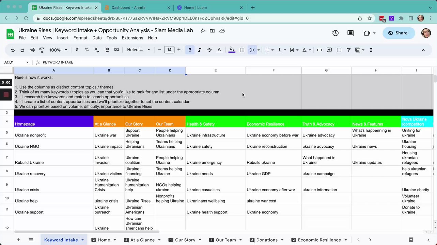Decrease font size with minus button
This screenshot has height=245, width=437.
coord(159,50)
